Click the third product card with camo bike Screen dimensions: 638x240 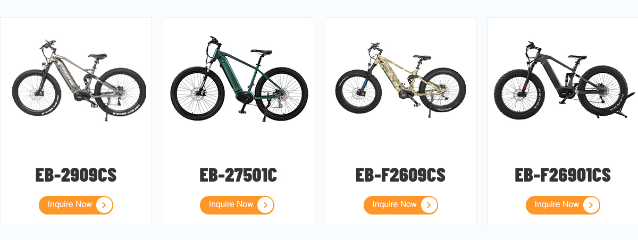(x=400, y=122)
